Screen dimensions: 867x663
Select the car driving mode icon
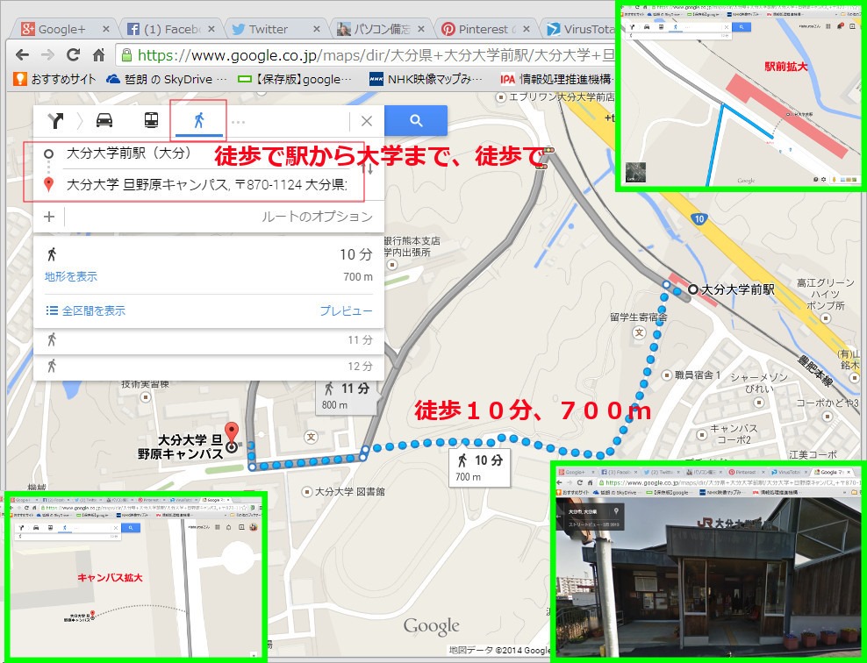pyautogui.click(x=104, y=121)
